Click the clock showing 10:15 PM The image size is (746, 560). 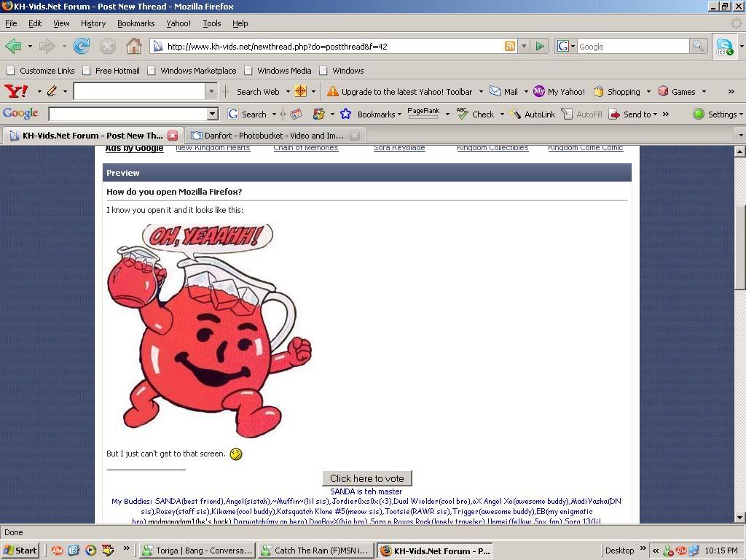click(x=721, y=551)
